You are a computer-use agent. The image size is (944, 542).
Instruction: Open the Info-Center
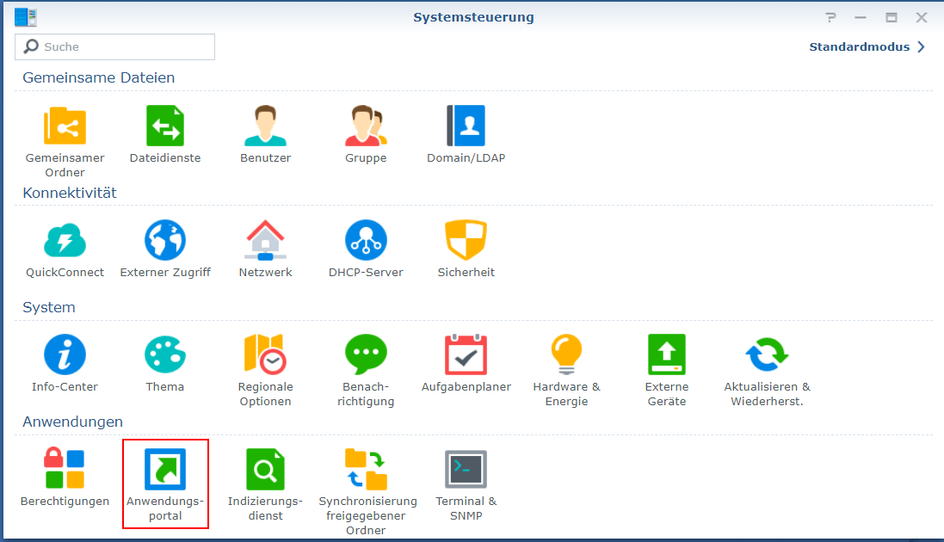coord(65,354)
